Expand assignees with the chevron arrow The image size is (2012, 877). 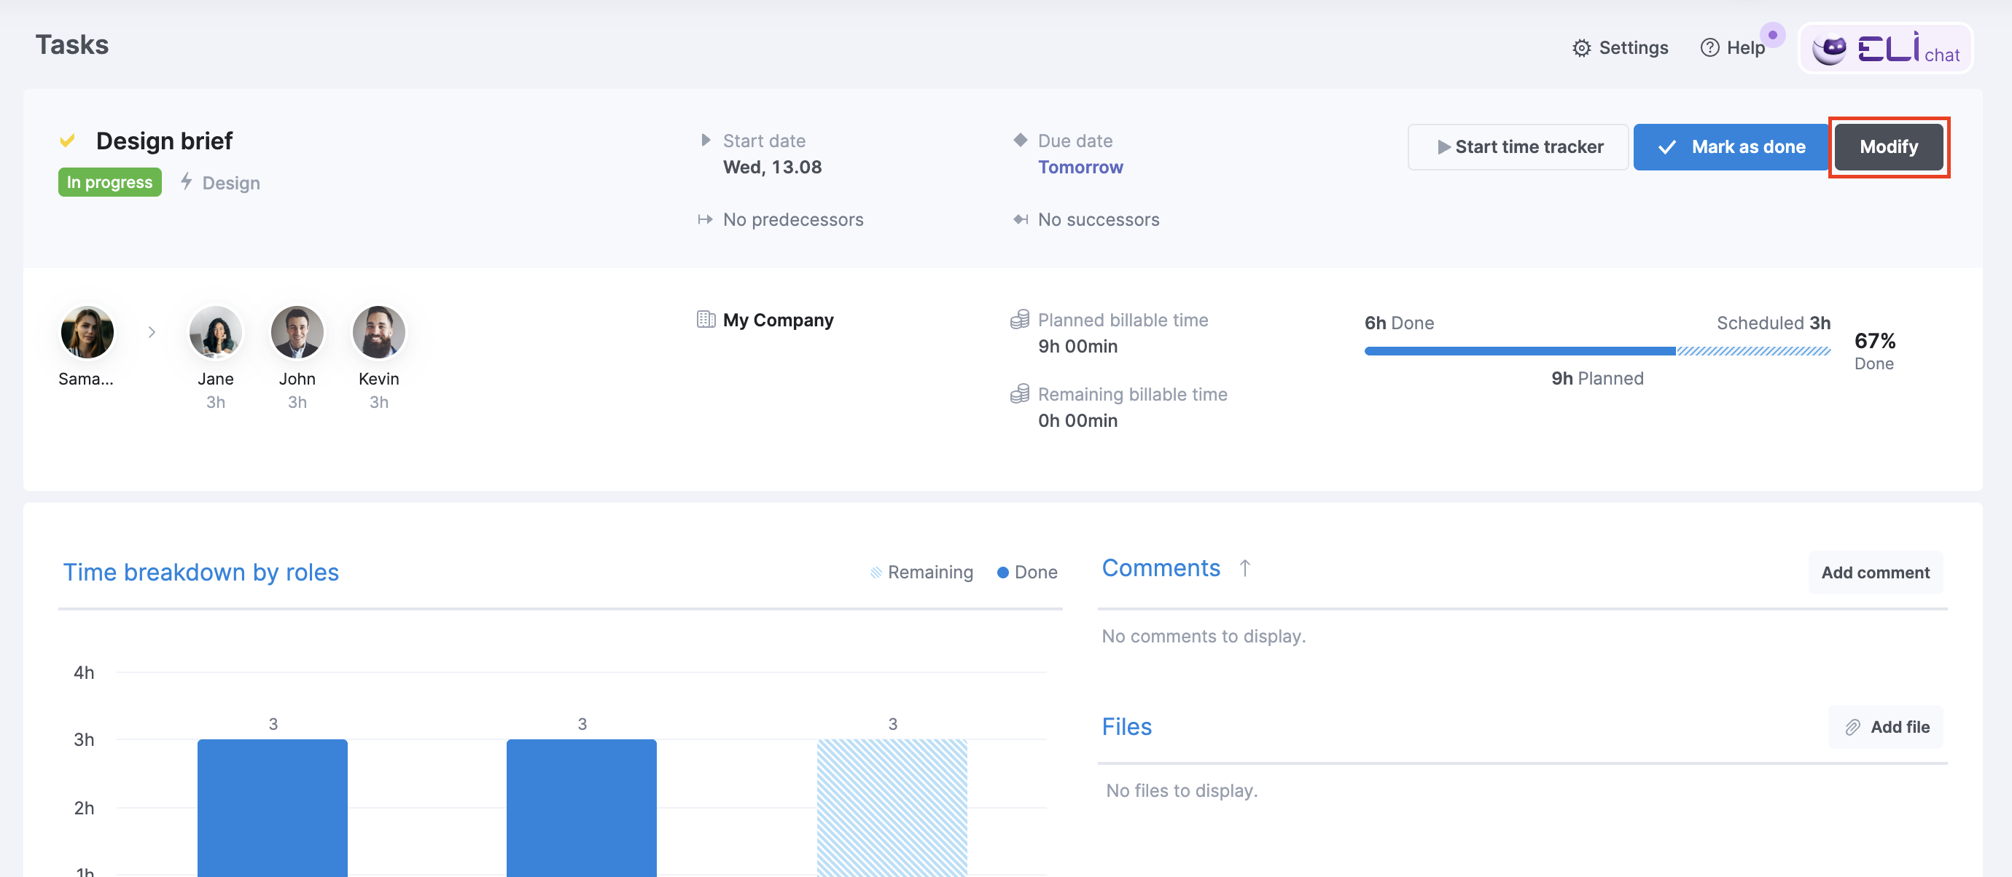point(152,332)
